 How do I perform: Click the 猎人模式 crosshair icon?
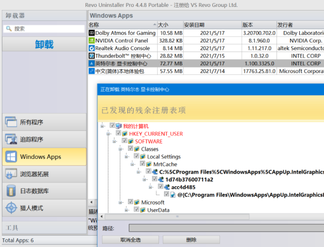11,208
